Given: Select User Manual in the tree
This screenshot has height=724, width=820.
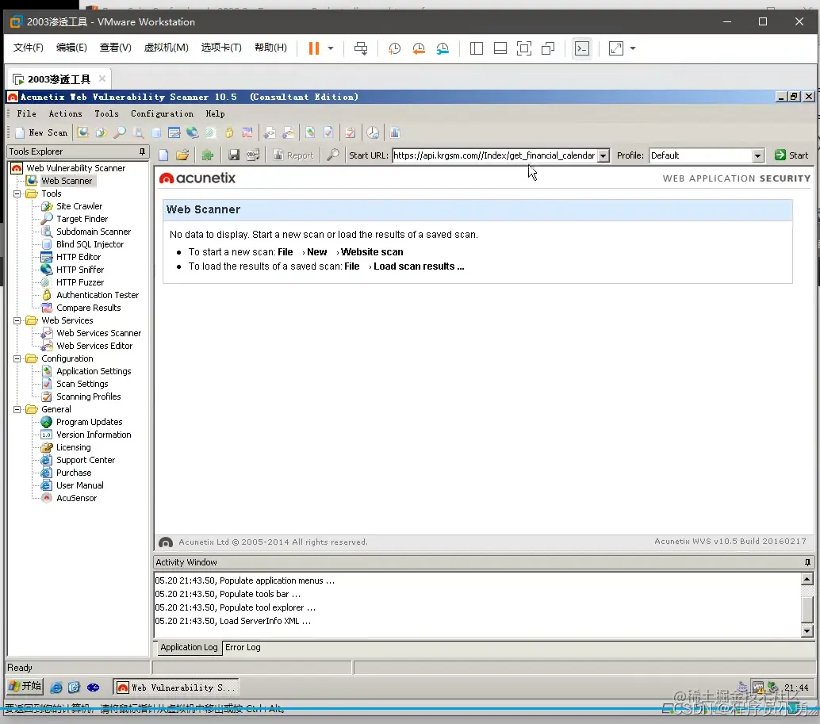Looking at the screenshot, I should [x=80, y=485].
